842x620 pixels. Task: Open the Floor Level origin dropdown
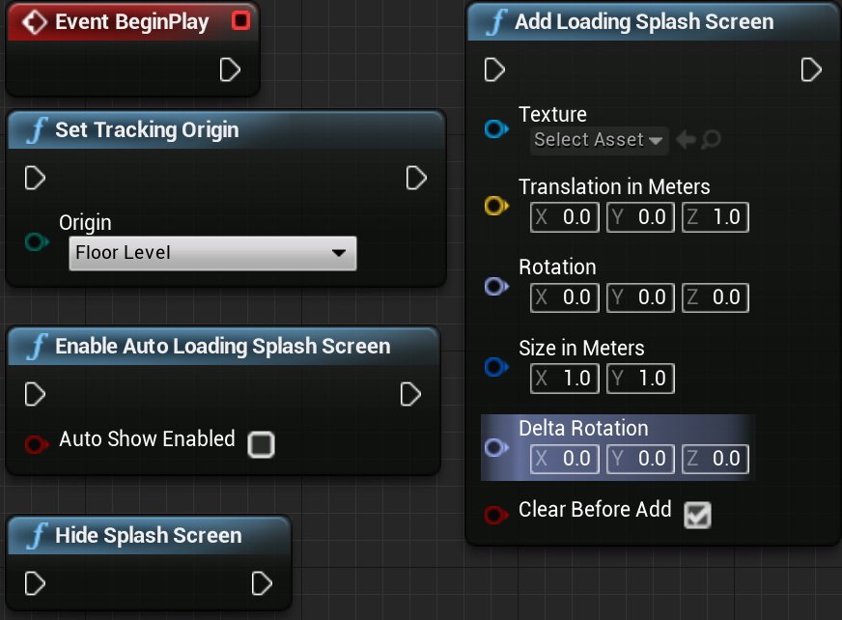(x=212, y=253)
